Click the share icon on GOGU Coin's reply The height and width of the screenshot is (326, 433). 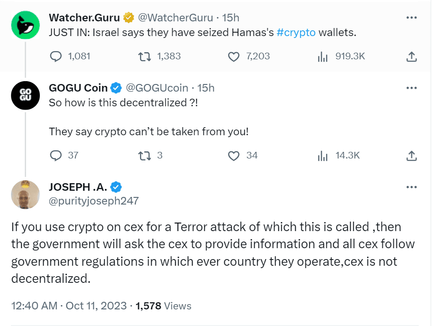click(412, 155)
